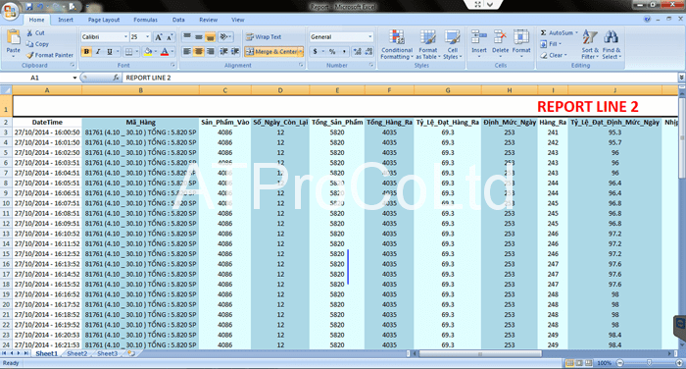This screenshot has width=686, height=369.
Task: Select column B header
Action: [x=140, y=90]
